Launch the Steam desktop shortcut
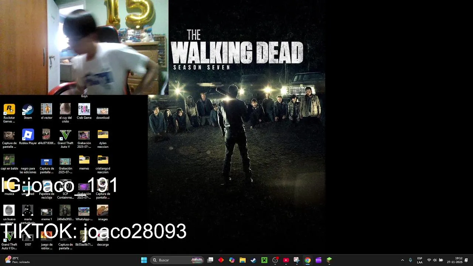The image size is (473, 266). click(x=28, y=112)
